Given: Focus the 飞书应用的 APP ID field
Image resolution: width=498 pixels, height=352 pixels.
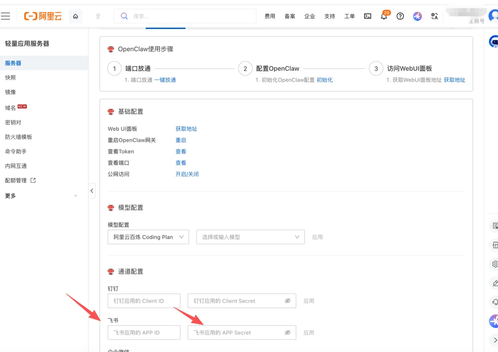Looking at the screenshot, I should click(x=144, y=332).
